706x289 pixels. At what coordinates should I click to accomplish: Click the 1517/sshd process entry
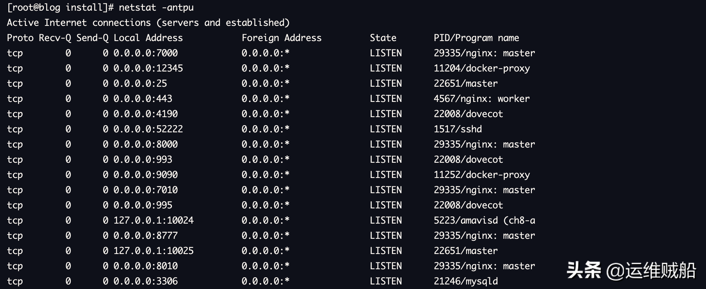click(x=457, y=129)
